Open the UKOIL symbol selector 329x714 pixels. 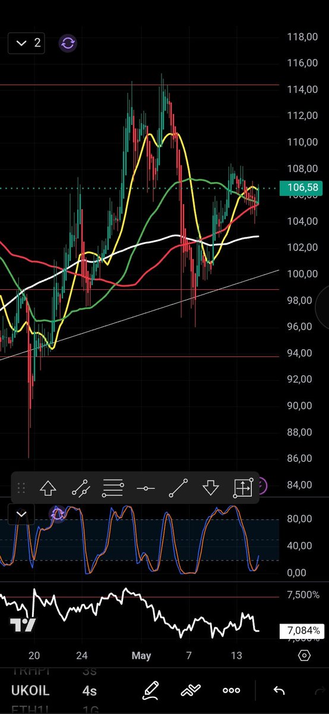coord(30,691)
